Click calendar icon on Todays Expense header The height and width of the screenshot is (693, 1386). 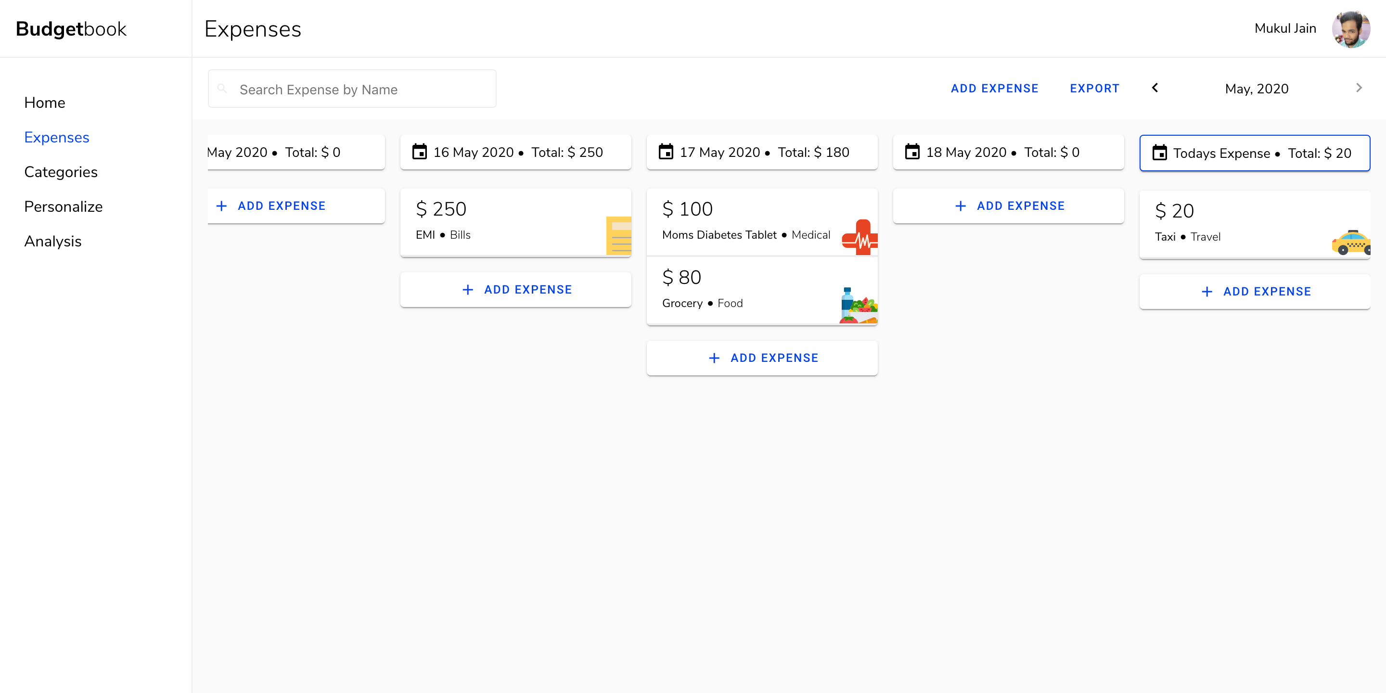click(1159, 154)
